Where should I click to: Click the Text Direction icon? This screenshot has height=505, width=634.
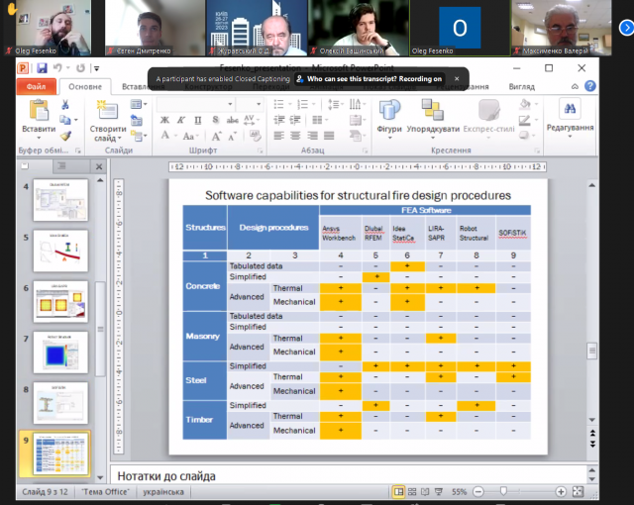pos(355,104)
